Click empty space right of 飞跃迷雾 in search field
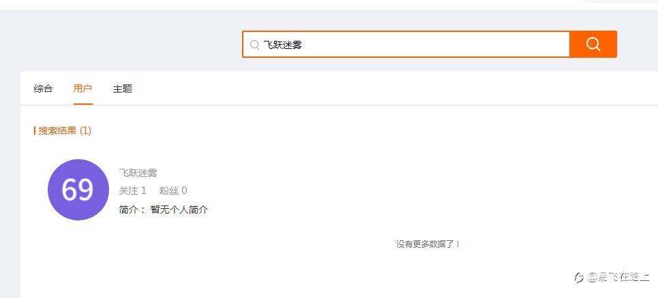Screen dimensions: 658x298 pyautogui.click(x=436, y=45)
